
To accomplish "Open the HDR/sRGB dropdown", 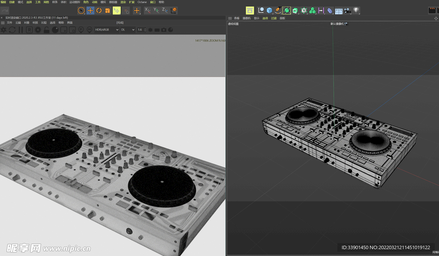I will point(107,30).
